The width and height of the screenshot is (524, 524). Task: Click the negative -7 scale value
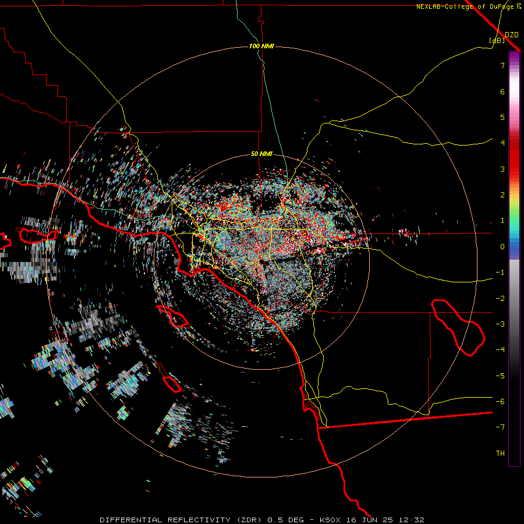pyautogui.click(x=500, y=427)
